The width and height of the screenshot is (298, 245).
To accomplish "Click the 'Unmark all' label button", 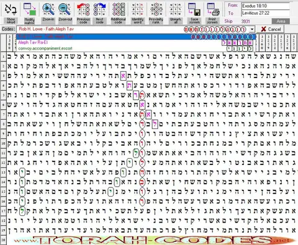I will [x=176, y=20].
